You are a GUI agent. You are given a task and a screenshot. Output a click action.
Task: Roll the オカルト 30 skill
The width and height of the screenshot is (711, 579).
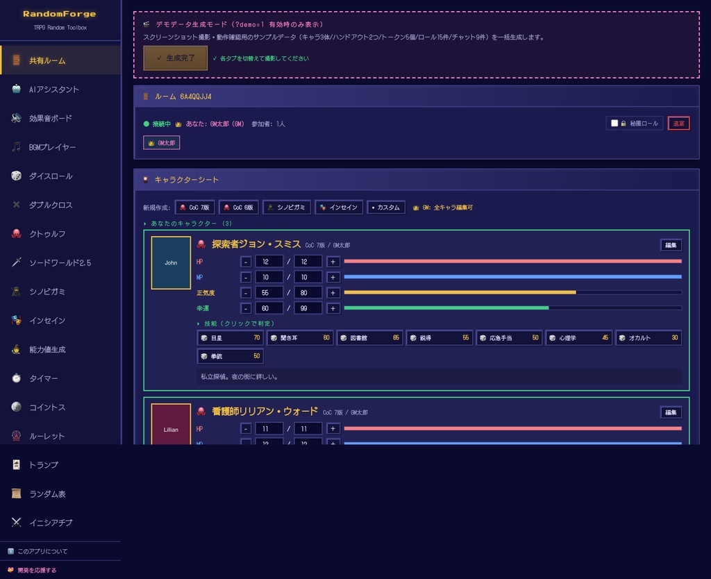649,338
